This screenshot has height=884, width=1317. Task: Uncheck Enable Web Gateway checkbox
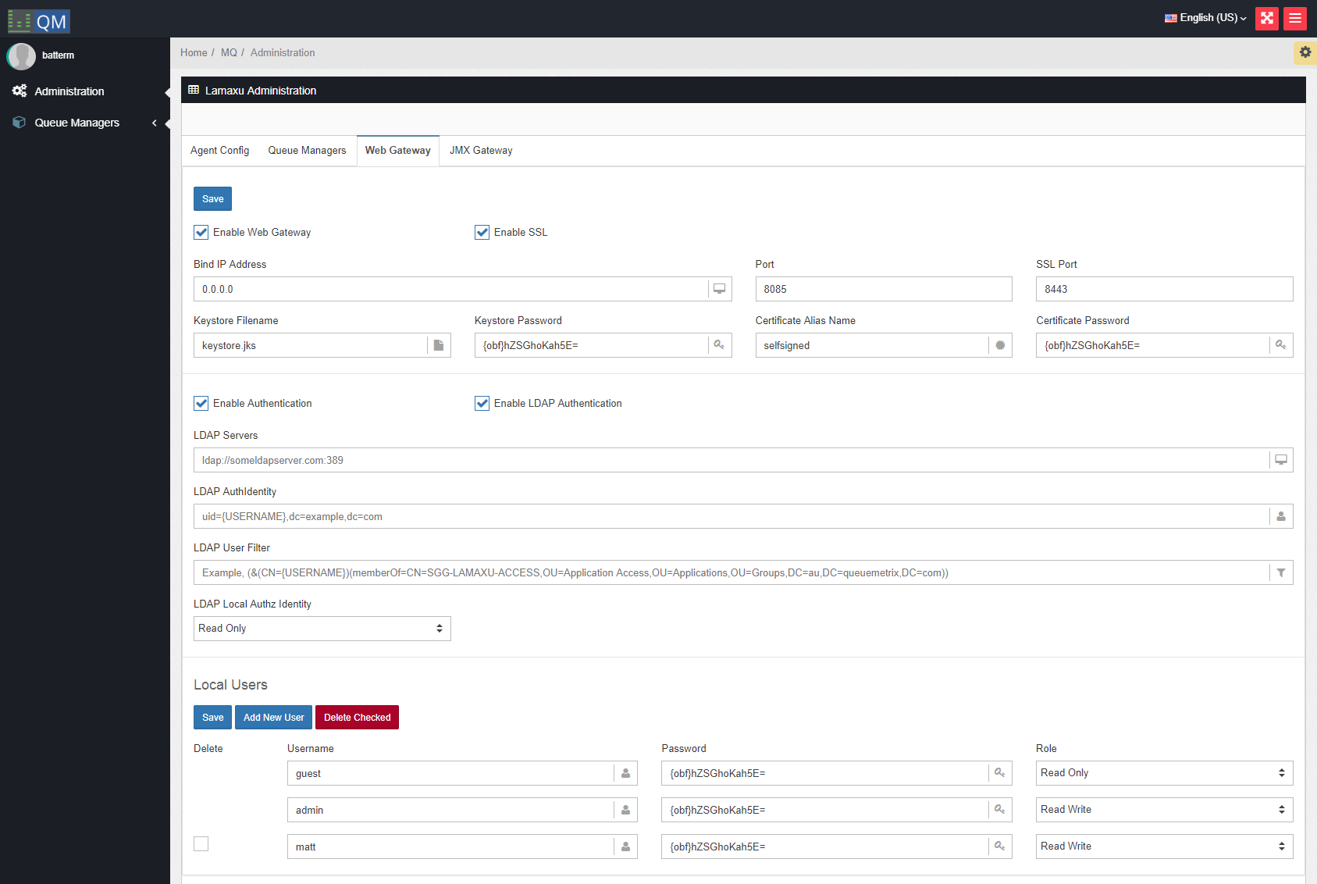201,232
